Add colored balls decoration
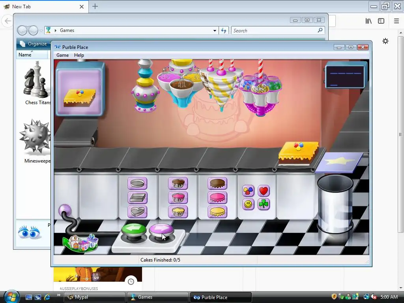The height and width of the screenshot is (303, 404). [249, 191]
